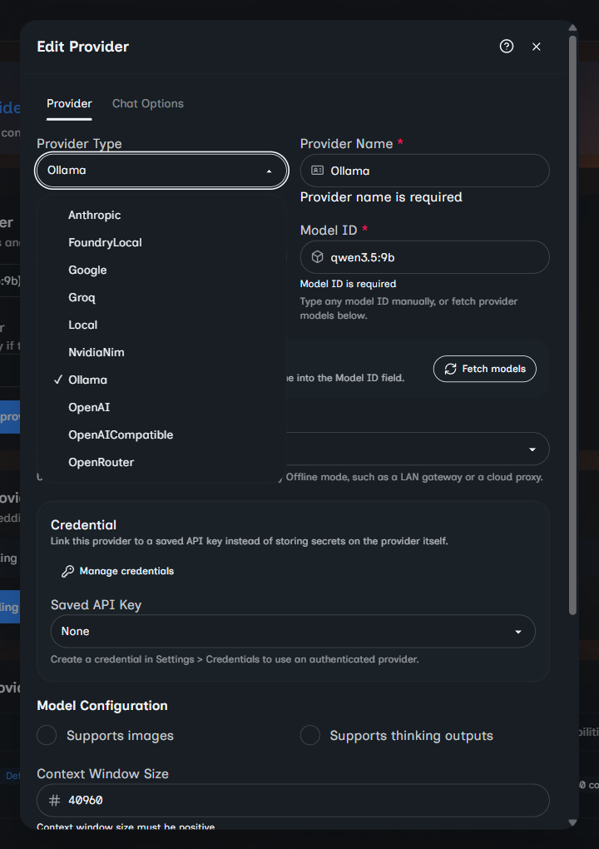Switch to the Provider tab

point(69,103)
